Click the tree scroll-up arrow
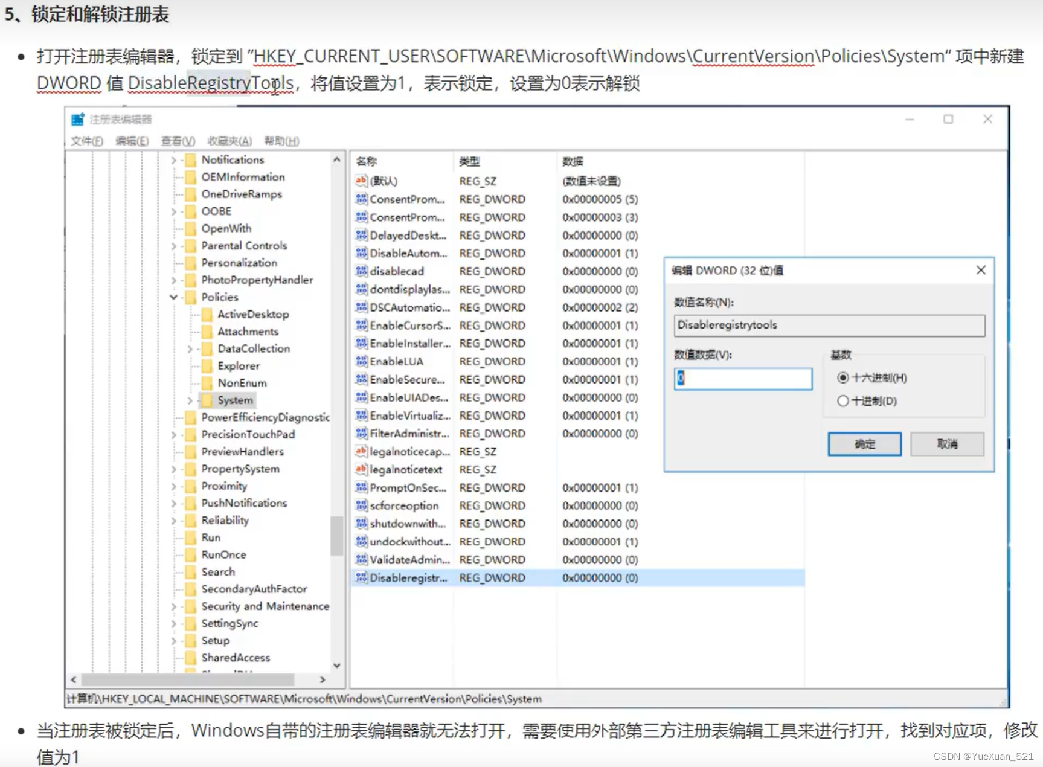 (337, 160)
